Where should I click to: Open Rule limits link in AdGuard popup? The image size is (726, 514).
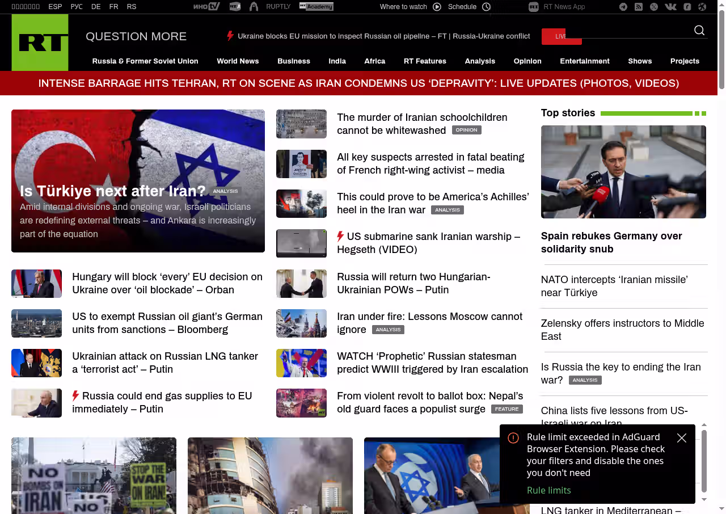click(x=548, y=490)
